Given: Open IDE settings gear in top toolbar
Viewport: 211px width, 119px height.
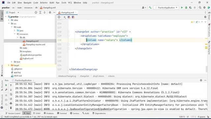Looking at the screenshot, I should (x=204, y=8).
